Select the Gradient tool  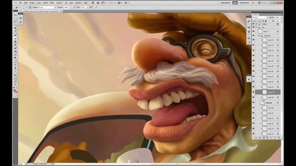pos(15,51)
